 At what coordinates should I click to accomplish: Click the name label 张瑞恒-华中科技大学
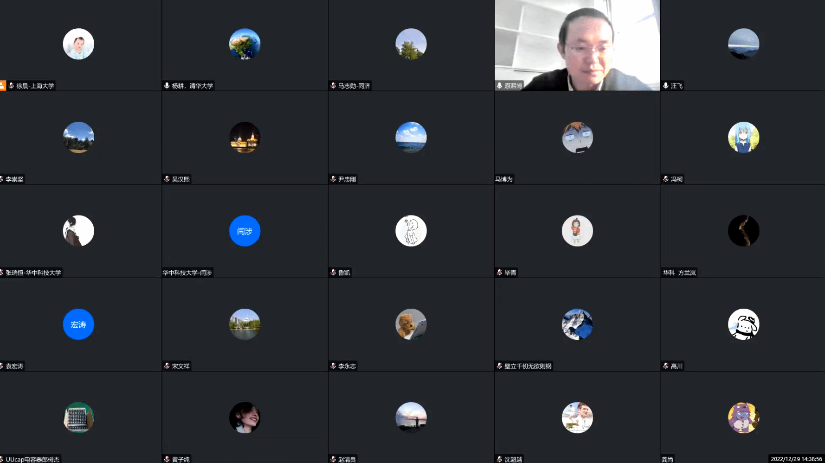tap(33, 273)
